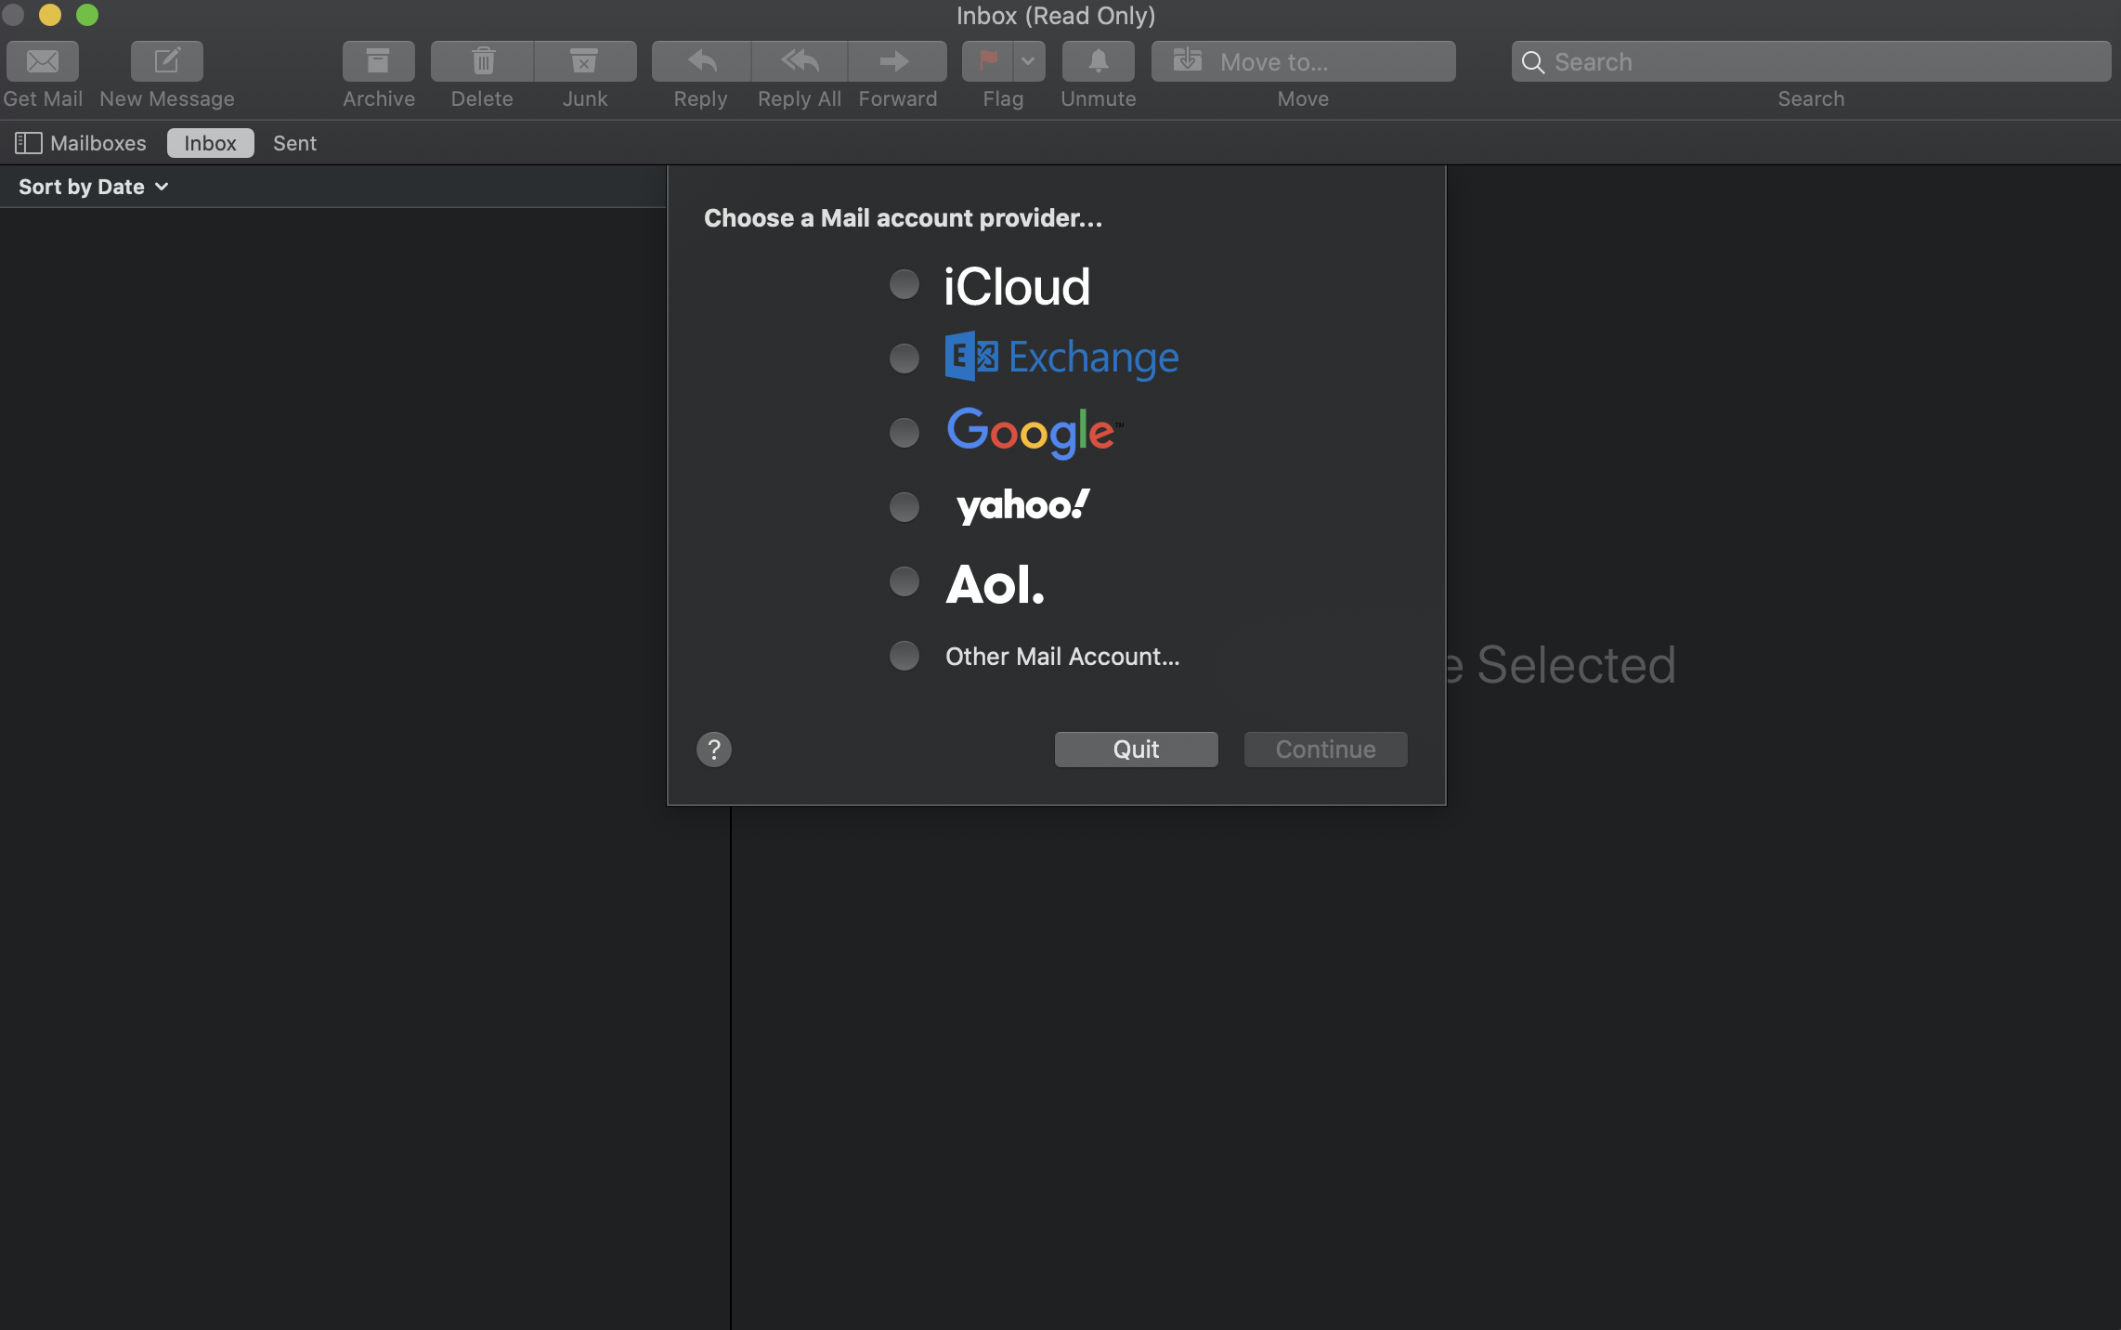Switch to the Sent tab

[x=294, y=143]
